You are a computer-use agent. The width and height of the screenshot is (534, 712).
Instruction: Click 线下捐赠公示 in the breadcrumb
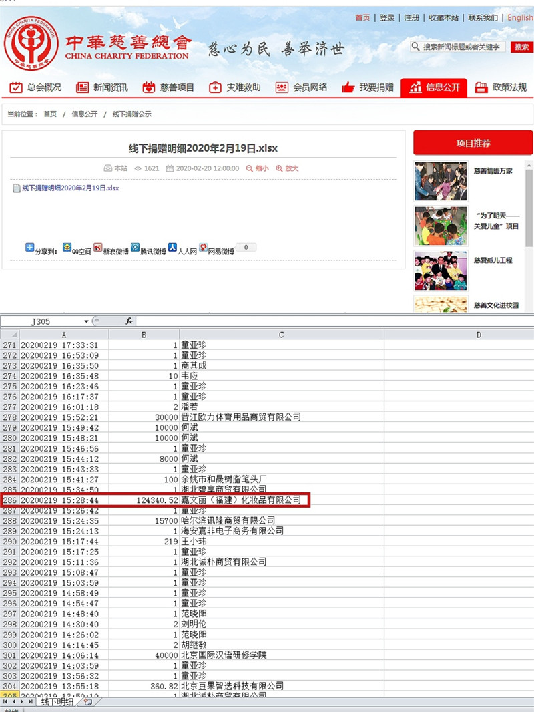coord(132,114)
